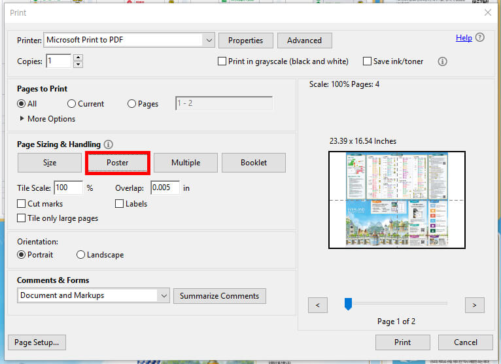Screen dimensions: 501x364
Task: Select Portrait orientation
Action: click(22, 255)
